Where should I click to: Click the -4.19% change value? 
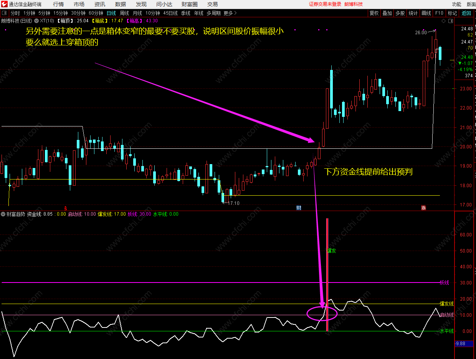(465, 70)
